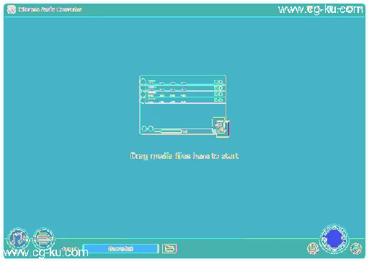Click the small round icon right of convert button
This screenshot has height=262, width=369.
pos(356,248)
